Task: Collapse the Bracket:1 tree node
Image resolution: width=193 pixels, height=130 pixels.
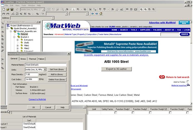Action: (14, 37)
